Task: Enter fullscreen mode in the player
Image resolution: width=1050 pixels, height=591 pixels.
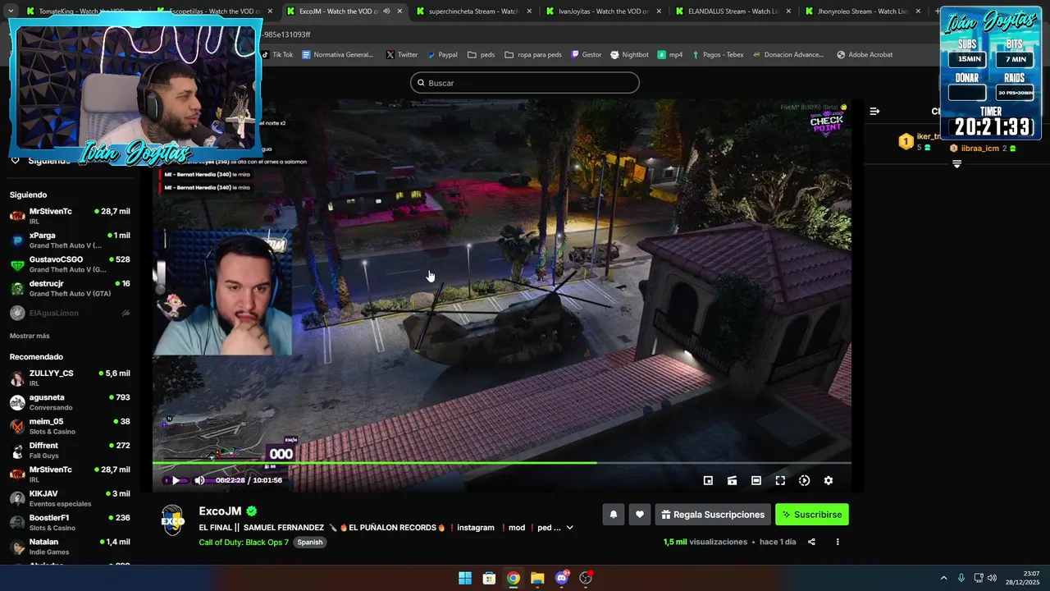Action: (780, 480)
